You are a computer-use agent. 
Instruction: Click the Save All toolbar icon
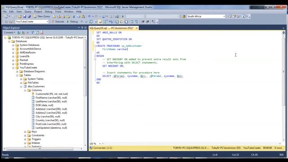coord(29,17)
